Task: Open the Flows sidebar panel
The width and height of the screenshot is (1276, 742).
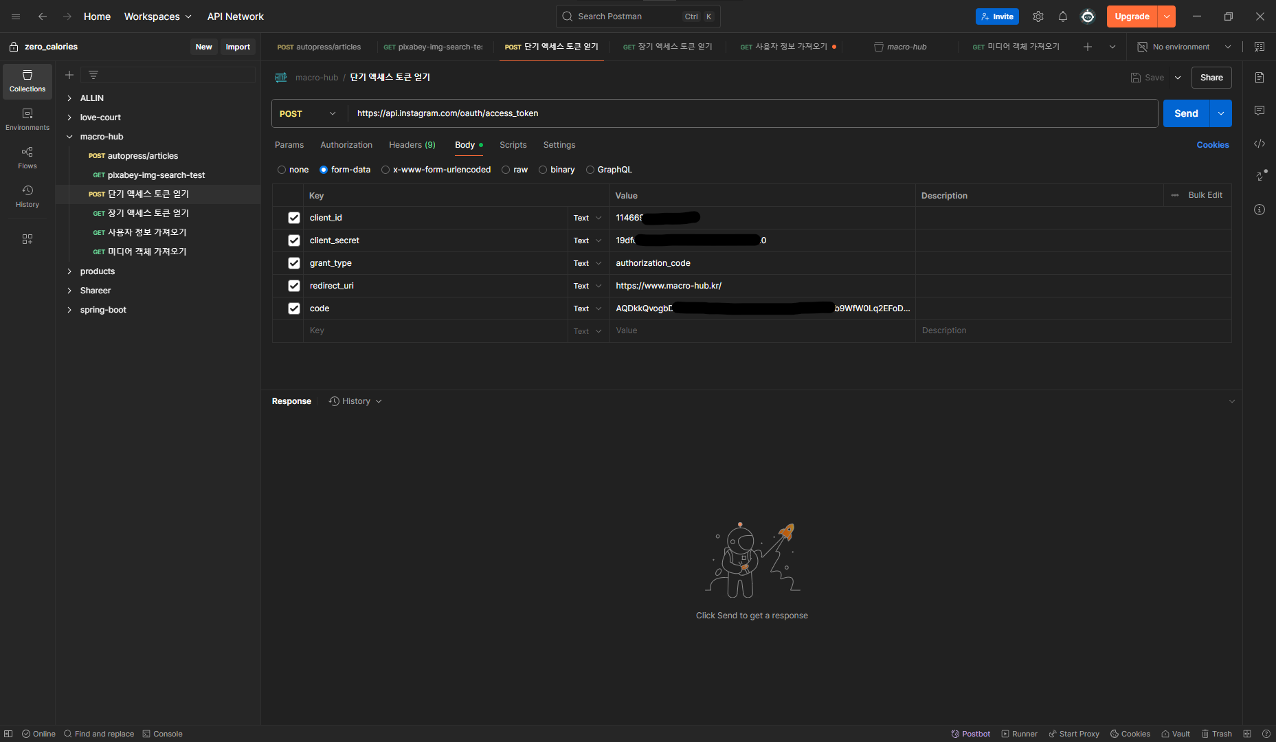Action: [x=27, y=158]
